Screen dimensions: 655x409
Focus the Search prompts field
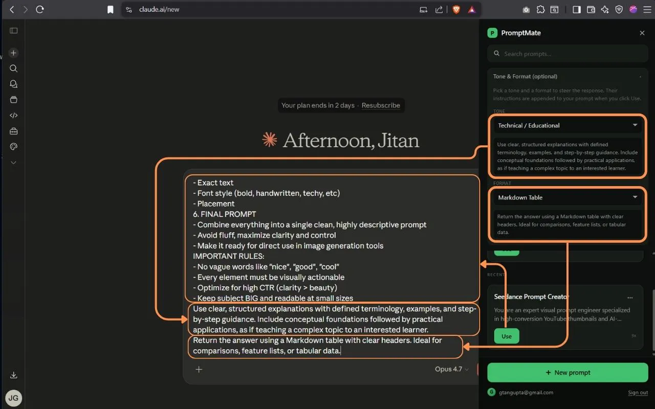567,54
